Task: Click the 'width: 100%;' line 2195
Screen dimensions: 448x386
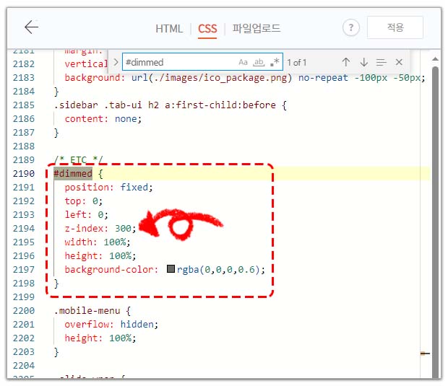Action: 98,242
